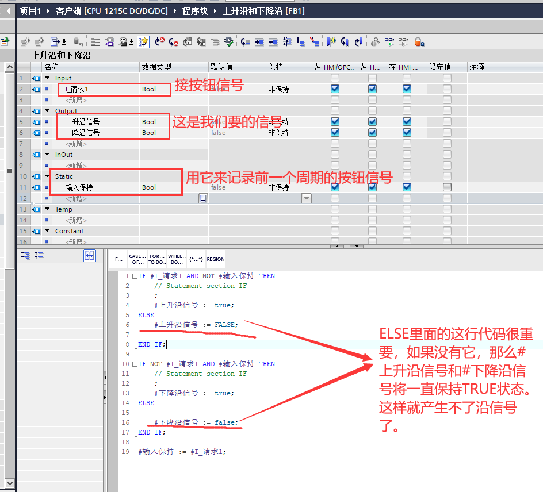Click the split editor view icon
The image size is (543, 492).
tap(89, 255)
